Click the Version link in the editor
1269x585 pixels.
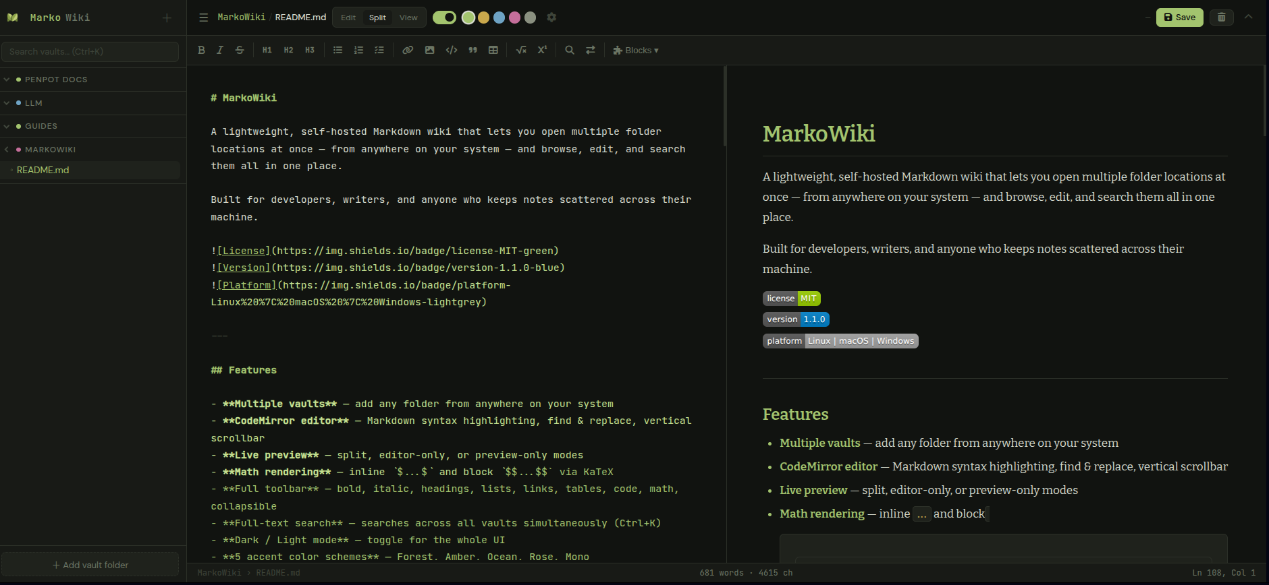coord(244,268)
